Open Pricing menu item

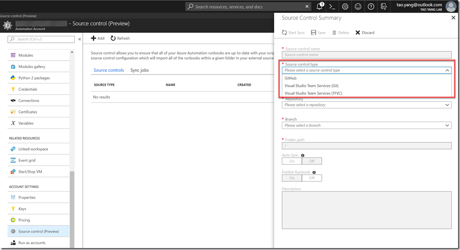point(38,220)
